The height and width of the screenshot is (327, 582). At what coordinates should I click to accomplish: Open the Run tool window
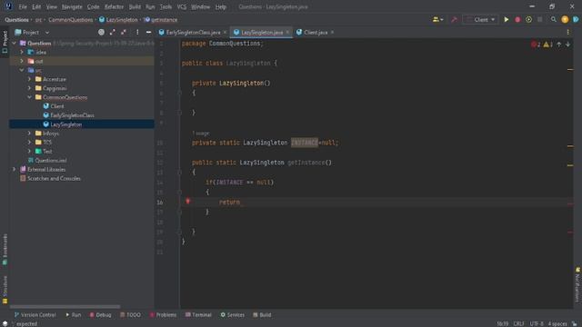(x=73, y=315)
